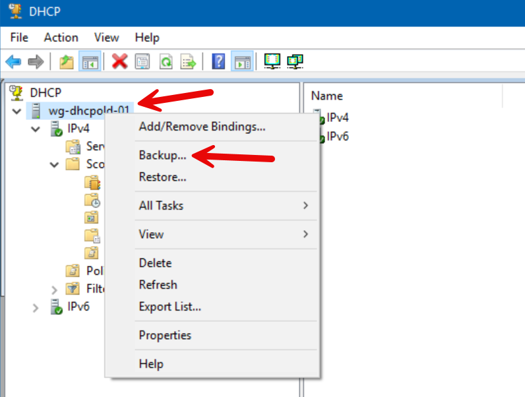Click the red Delete X toolbar icon

click(x=119, y=61)
